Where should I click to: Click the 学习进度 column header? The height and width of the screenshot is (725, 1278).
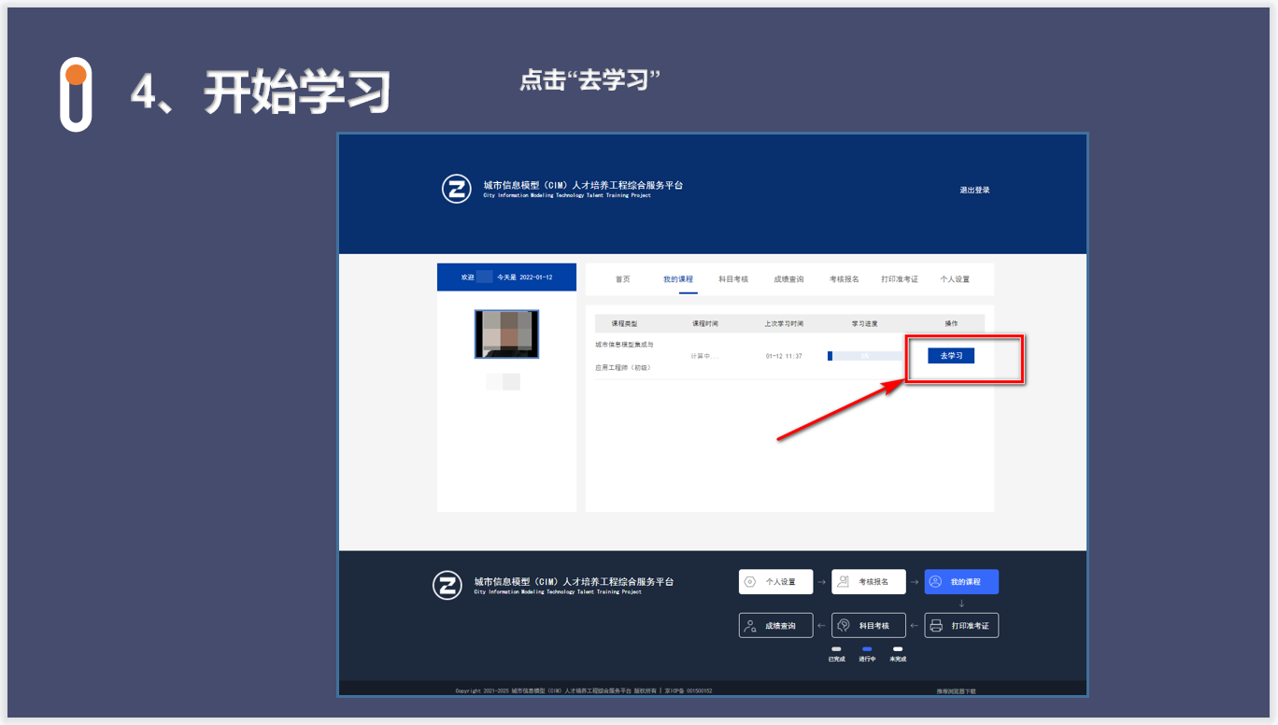coord(864,323)
